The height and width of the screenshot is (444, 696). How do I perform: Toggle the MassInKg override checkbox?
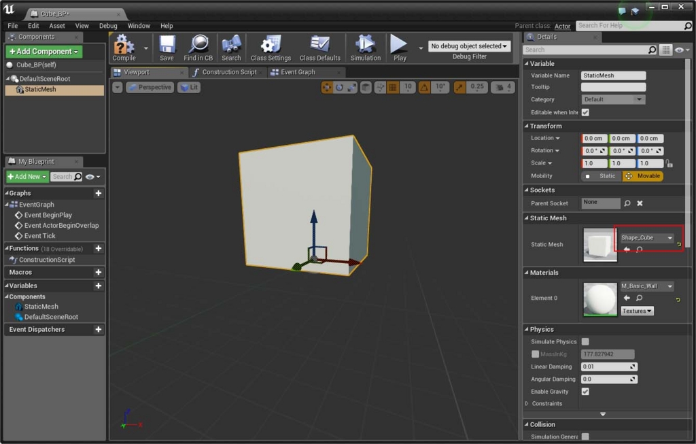536,354
